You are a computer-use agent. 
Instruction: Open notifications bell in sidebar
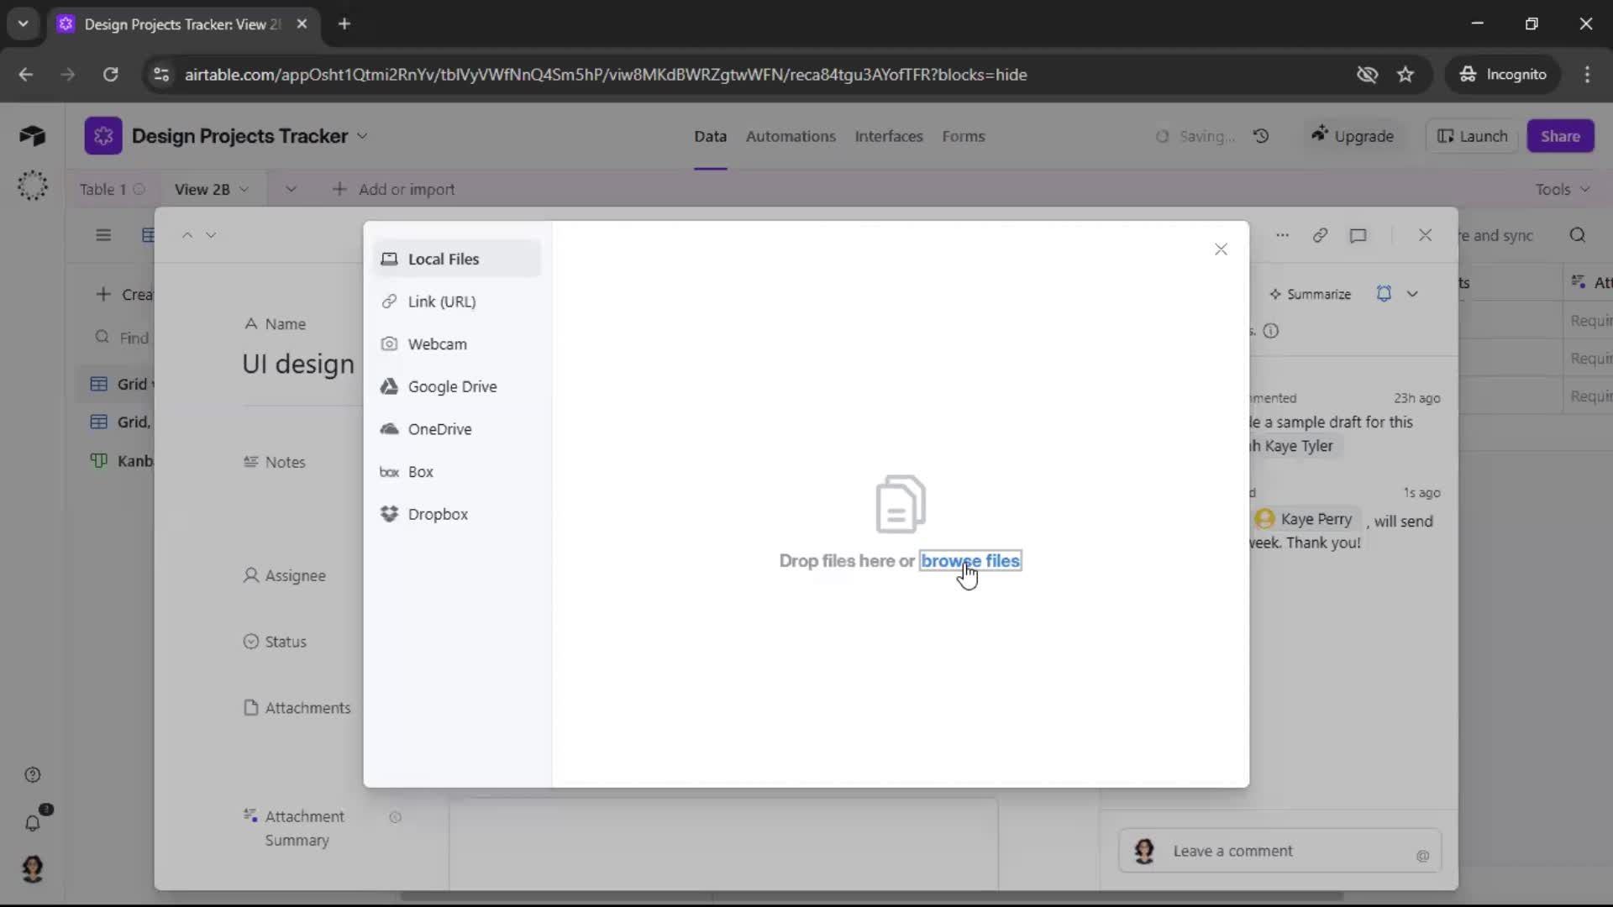click(33, 823)
